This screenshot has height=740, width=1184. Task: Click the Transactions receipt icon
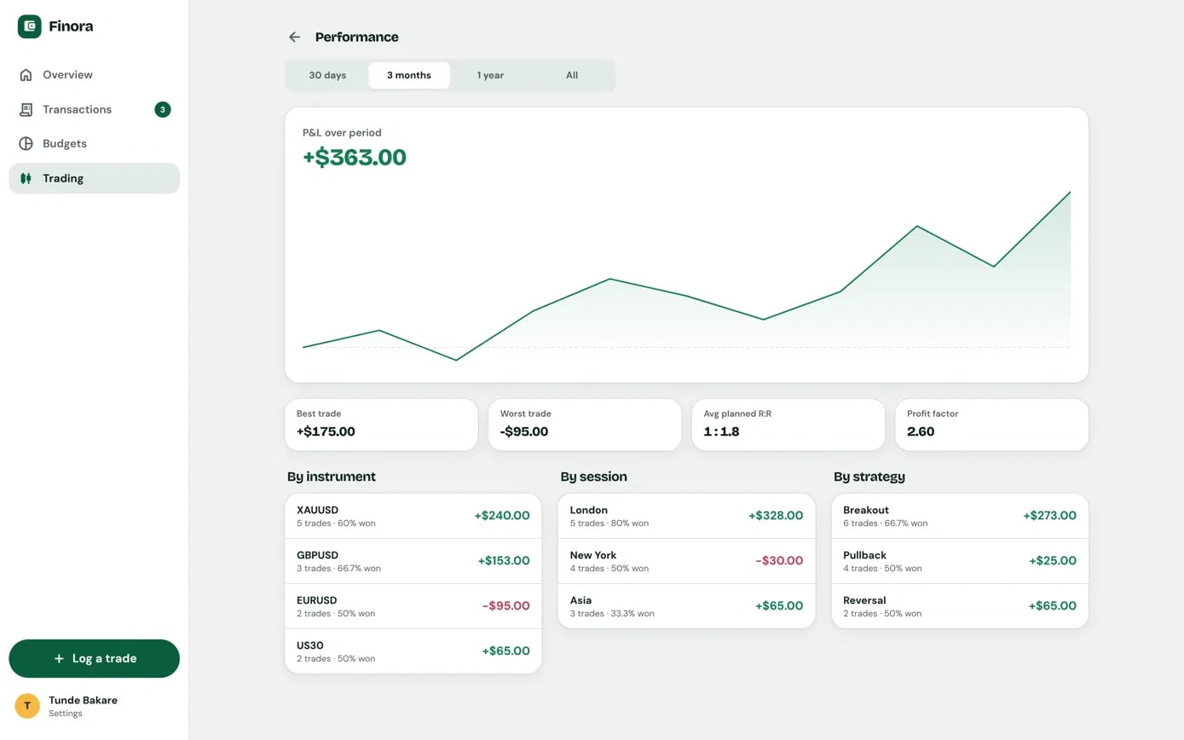(26, 109)
